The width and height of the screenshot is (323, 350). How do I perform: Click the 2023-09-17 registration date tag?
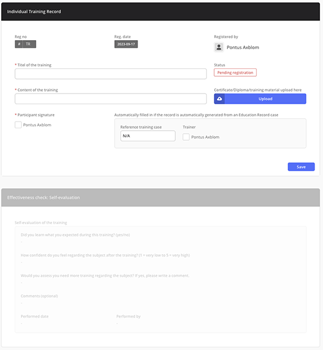126,44
